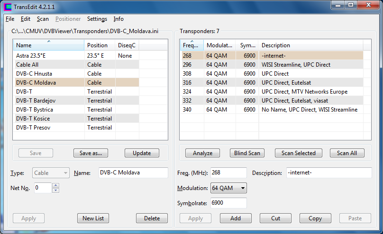Click the DiseqC column header
Viewport: 383px width, 234px height.
click(127, 45)
